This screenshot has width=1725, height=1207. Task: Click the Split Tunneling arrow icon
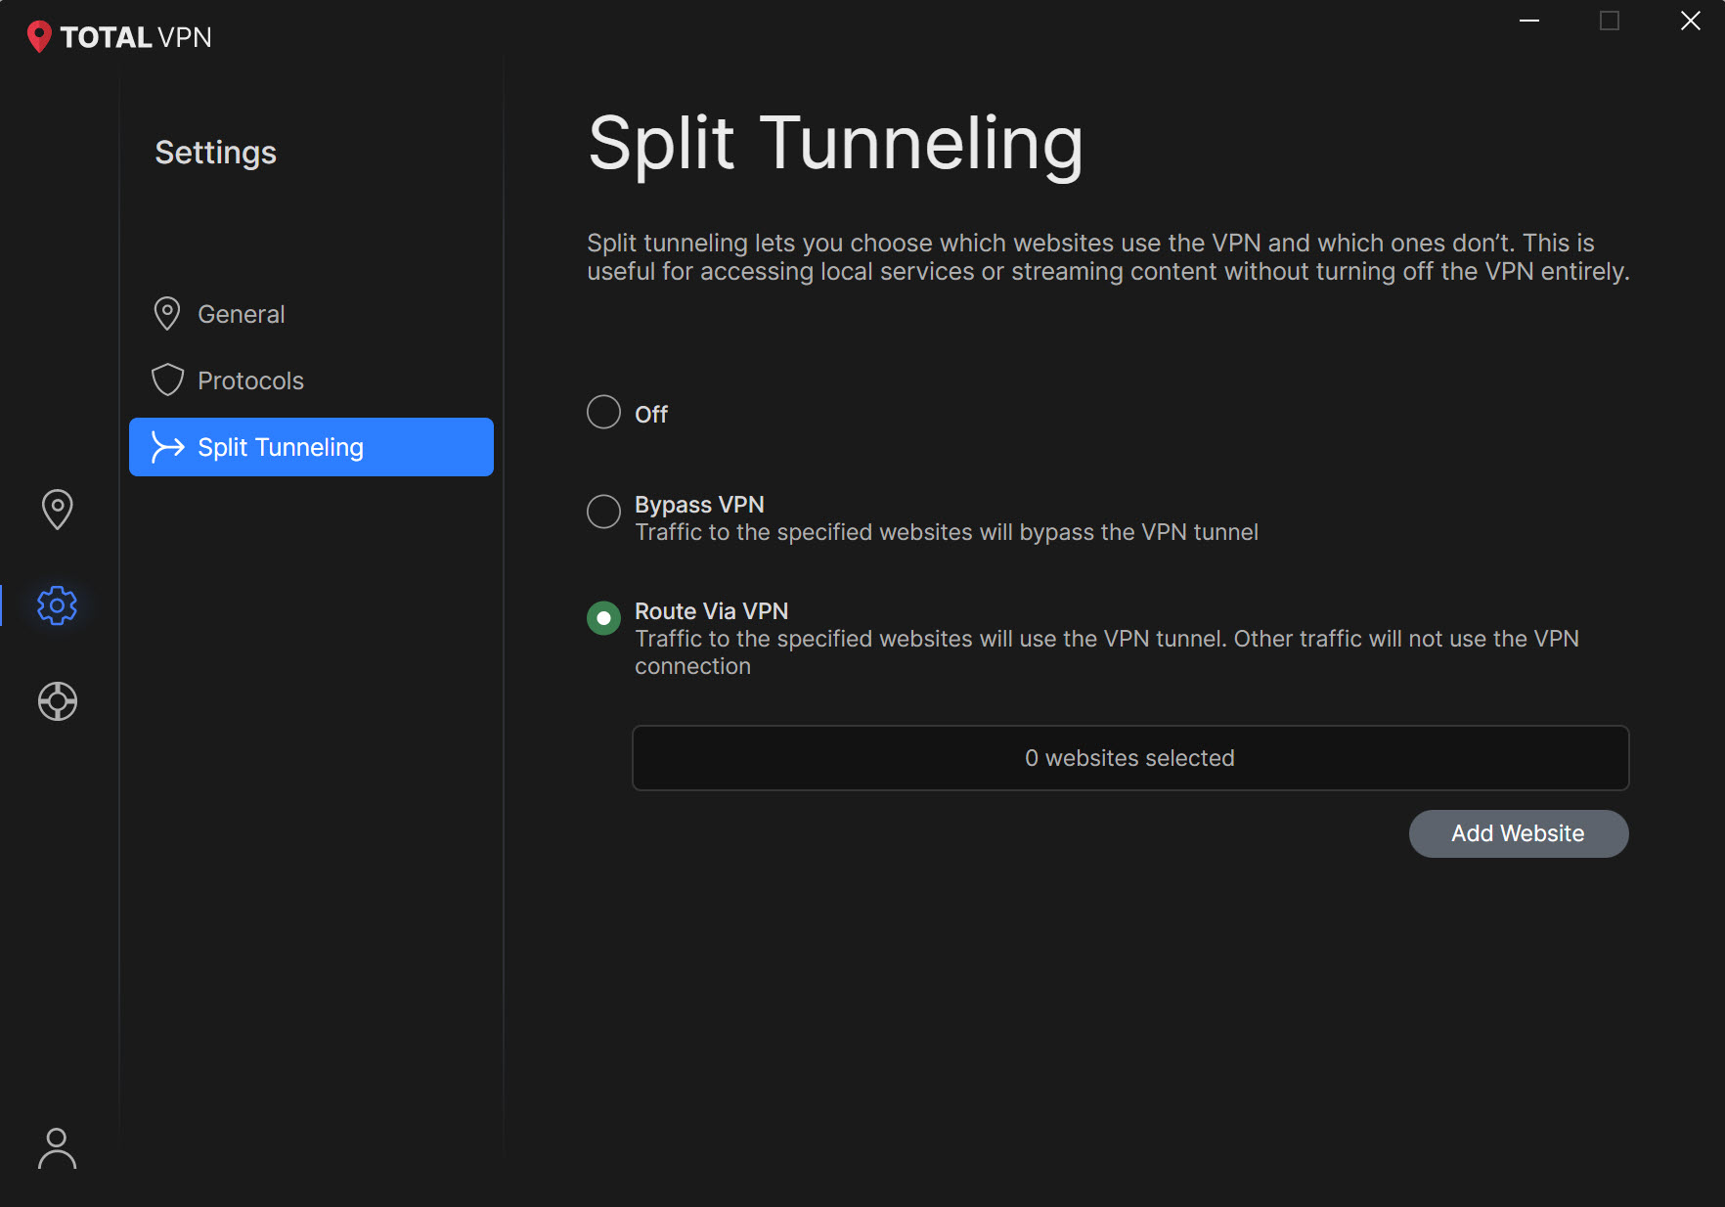pos(167,447)
